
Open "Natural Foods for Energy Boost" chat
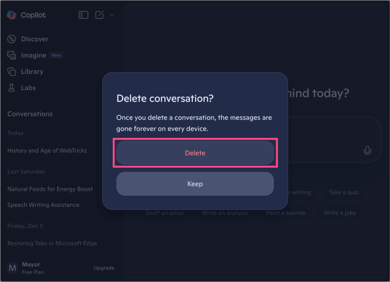pyautogui.click(x=50, y=189)
